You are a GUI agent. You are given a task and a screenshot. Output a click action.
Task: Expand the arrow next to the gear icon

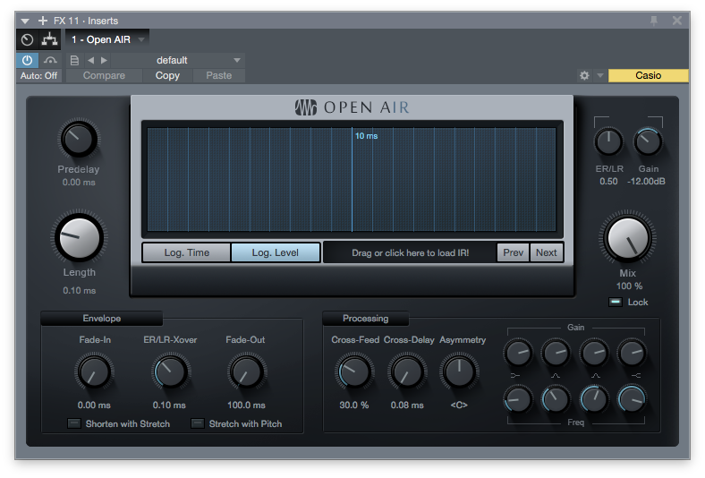[x=599, y=75]
